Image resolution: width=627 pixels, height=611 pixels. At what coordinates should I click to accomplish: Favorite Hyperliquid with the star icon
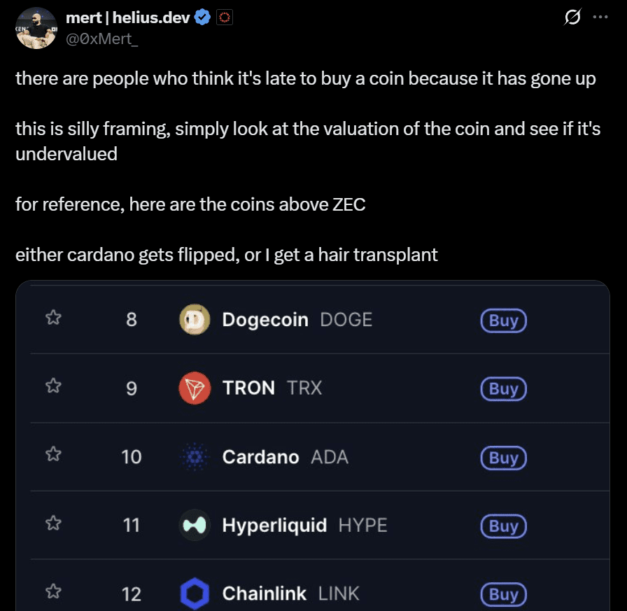click(52, 523)
